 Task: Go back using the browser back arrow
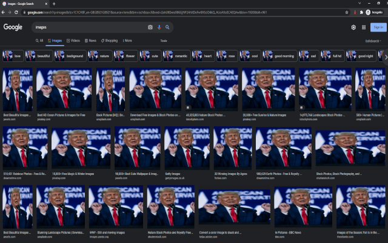(3, 12)
